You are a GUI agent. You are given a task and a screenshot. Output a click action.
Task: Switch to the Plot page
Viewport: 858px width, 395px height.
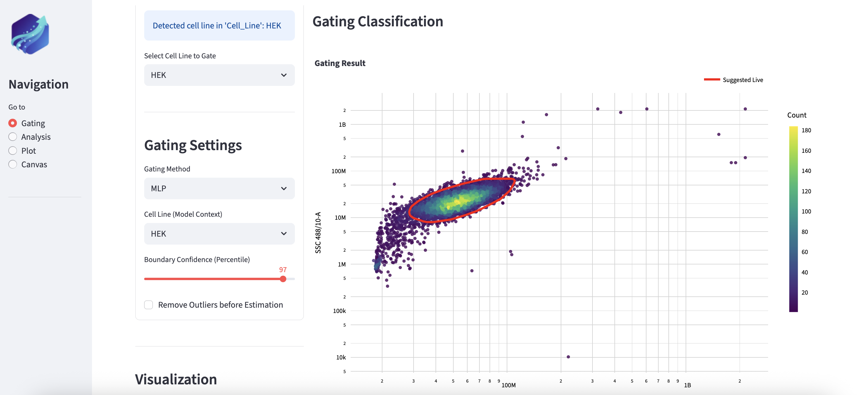pyautogui.click(x=13, y=151)
